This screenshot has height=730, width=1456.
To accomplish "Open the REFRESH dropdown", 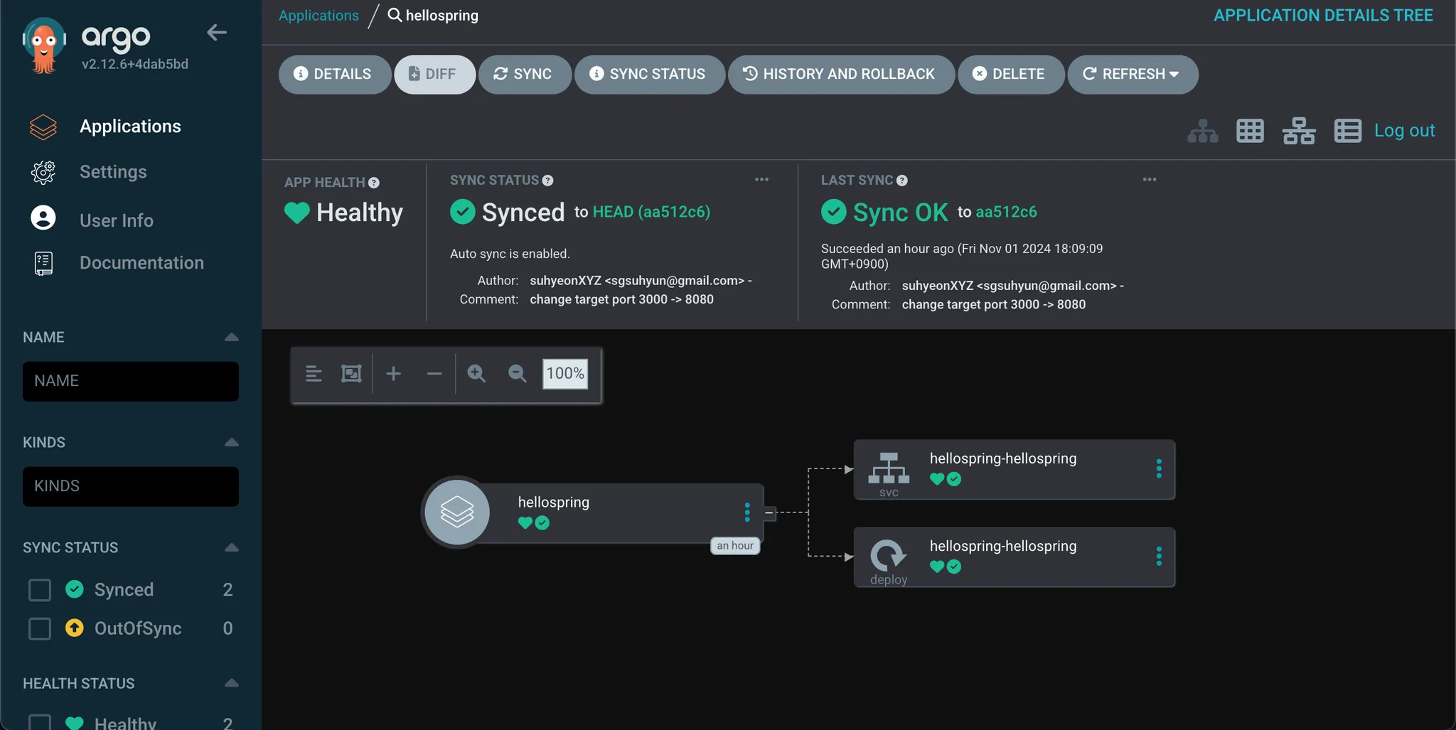I will (1133, 74).
